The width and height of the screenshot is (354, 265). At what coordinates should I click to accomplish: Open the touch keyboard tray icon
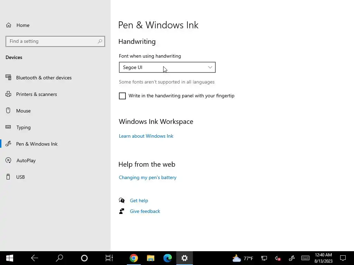(305, 258)
